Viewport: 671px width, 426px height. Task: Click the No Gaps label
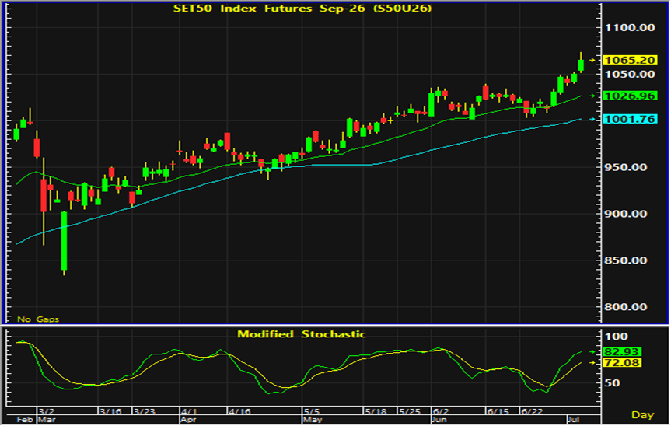[37, 319]
